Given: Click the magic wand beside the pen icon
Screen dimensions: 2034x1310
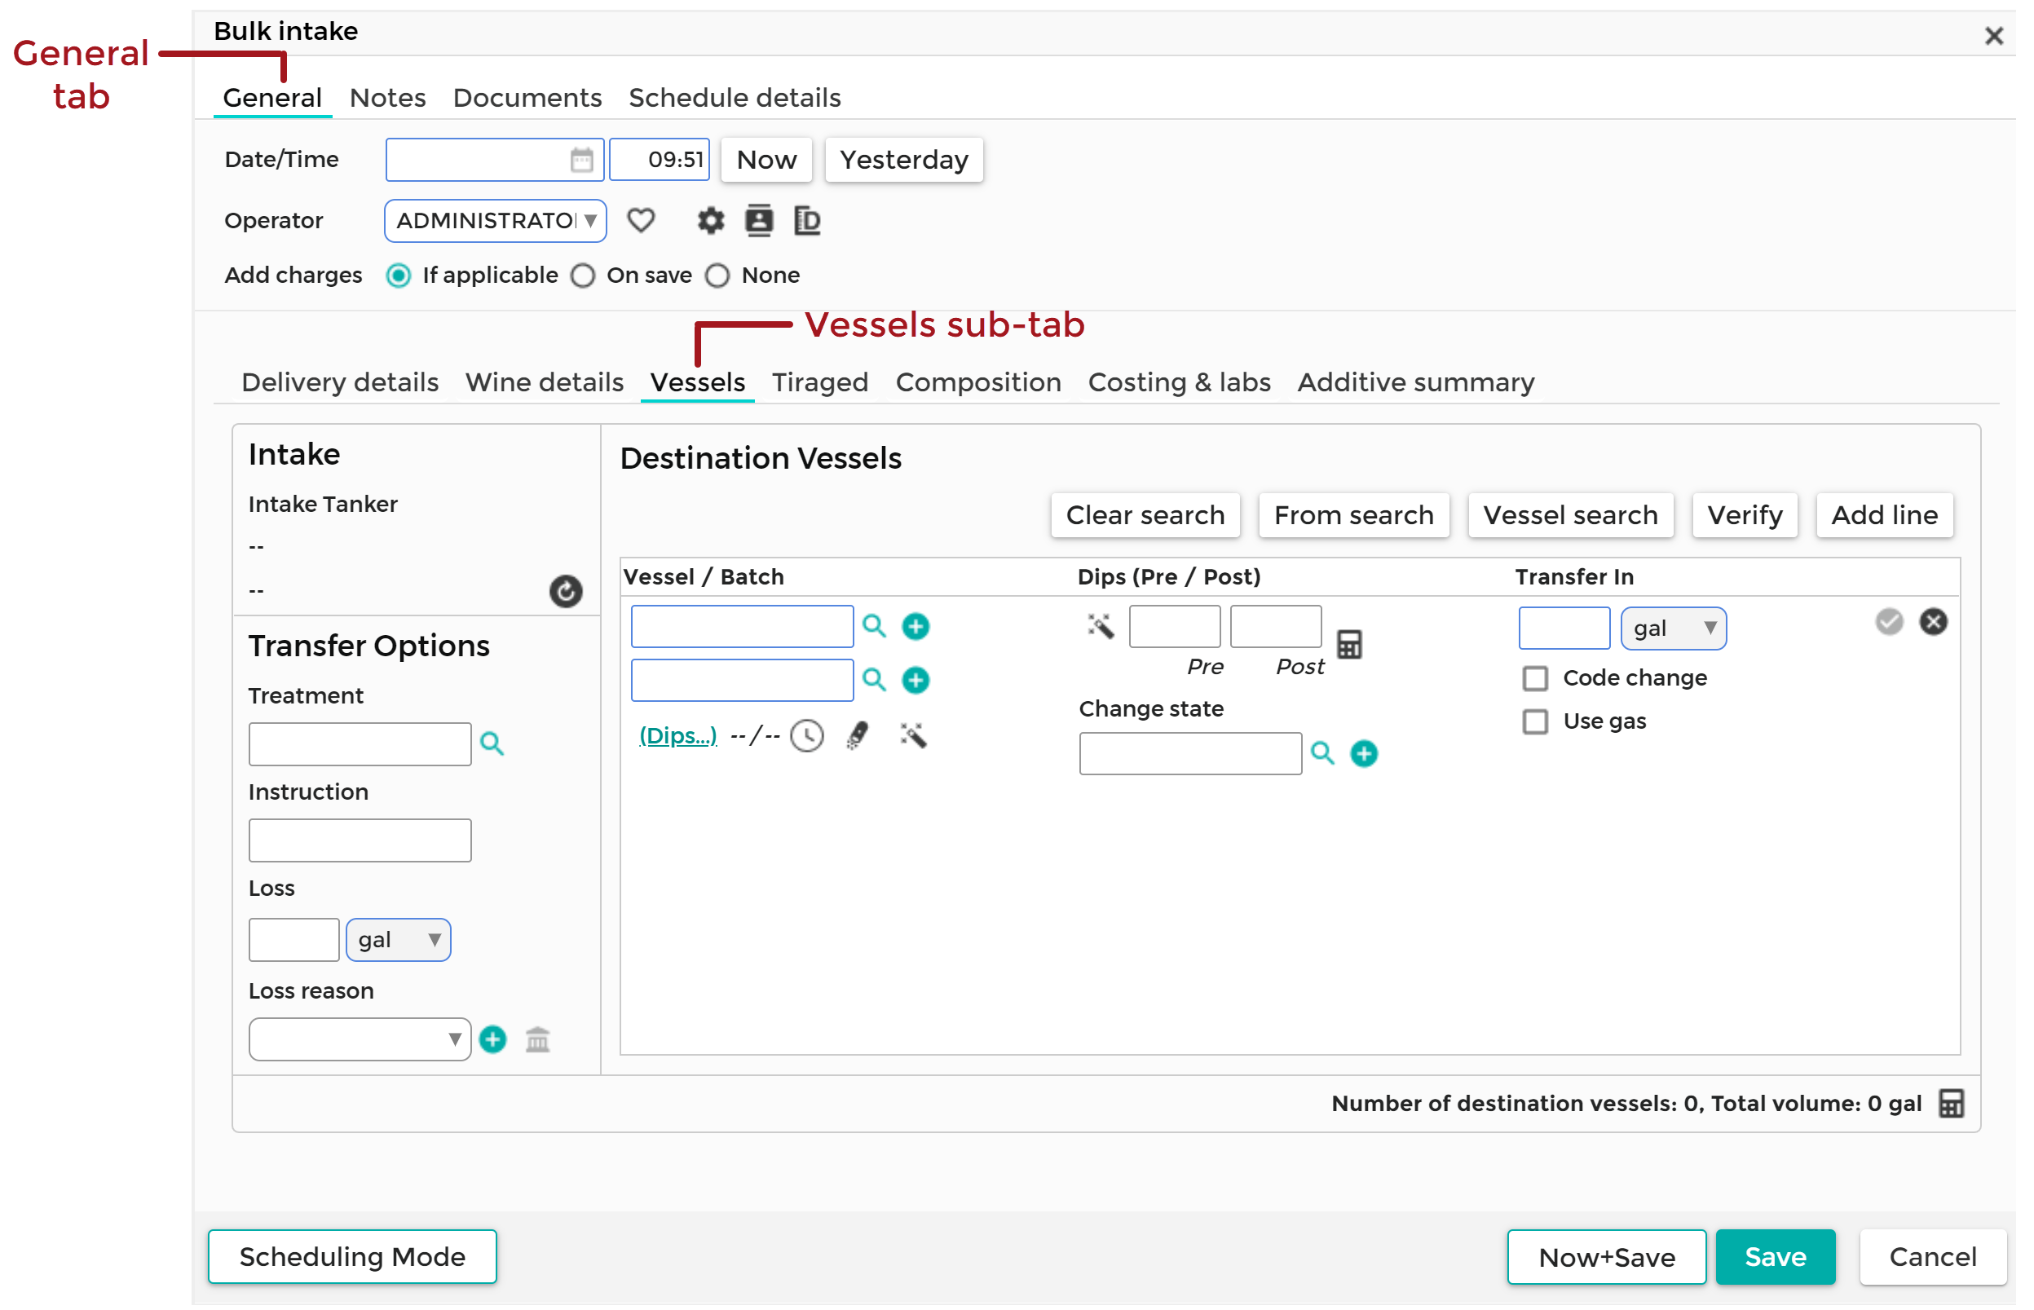Looking at the screenshot, I should coord(913,735).
